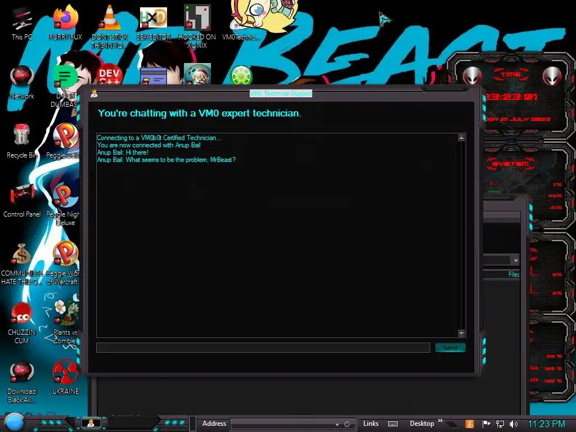Open the radiation symbol UKRAINE icon
The image size is (576, 432).
click(x=65, y=377)
